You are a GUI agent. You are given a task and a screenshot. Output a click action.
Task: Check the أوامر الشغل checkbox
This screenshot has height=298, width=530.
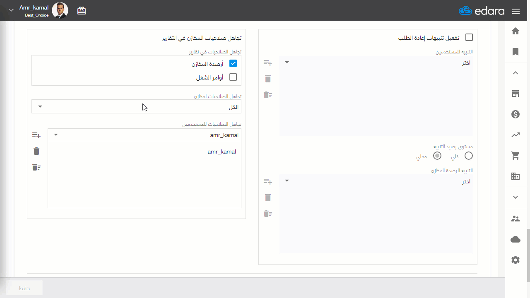coord(233,77)
